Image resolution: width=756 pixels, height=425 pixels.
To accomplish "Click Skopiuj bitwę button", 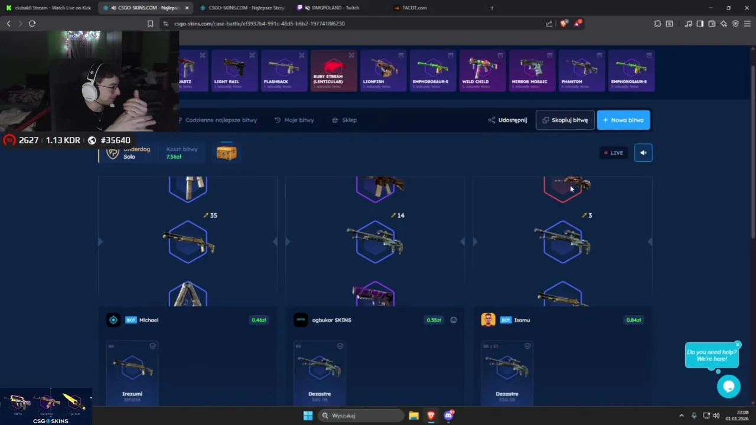I will 565,120.
